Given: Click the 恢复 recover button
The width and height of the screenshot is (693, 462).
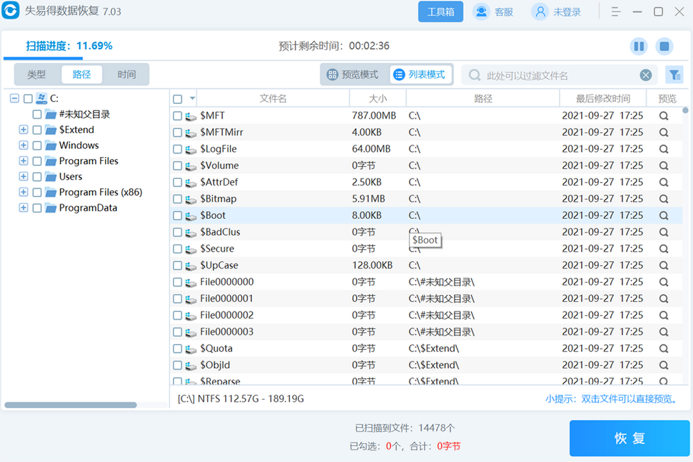Looking at the screenshot, I should [x=629, y=438].
